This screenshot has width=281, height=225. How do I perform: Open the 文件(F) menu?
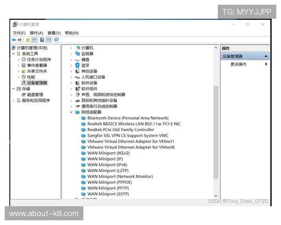coord(19,33)
